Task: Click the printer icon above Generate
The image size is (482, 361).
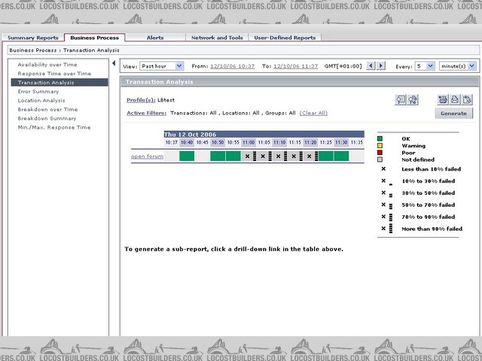Action: point(456,99)
